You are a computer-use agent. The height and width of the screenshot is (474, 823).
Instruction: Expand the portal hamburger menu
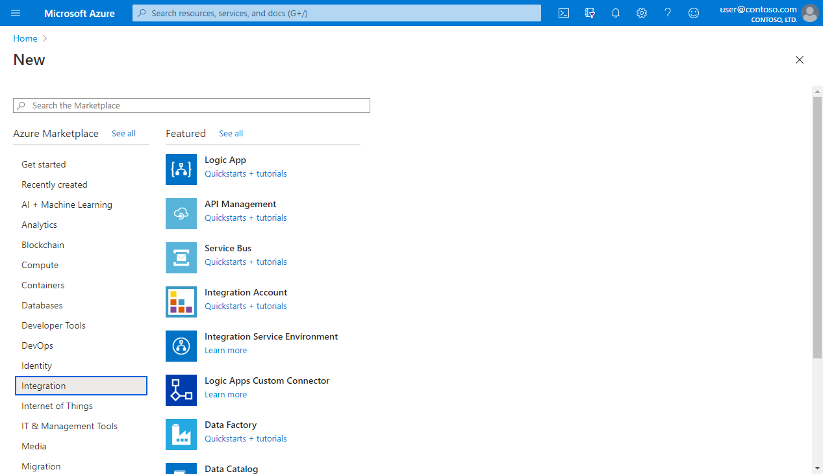point(15,13)
